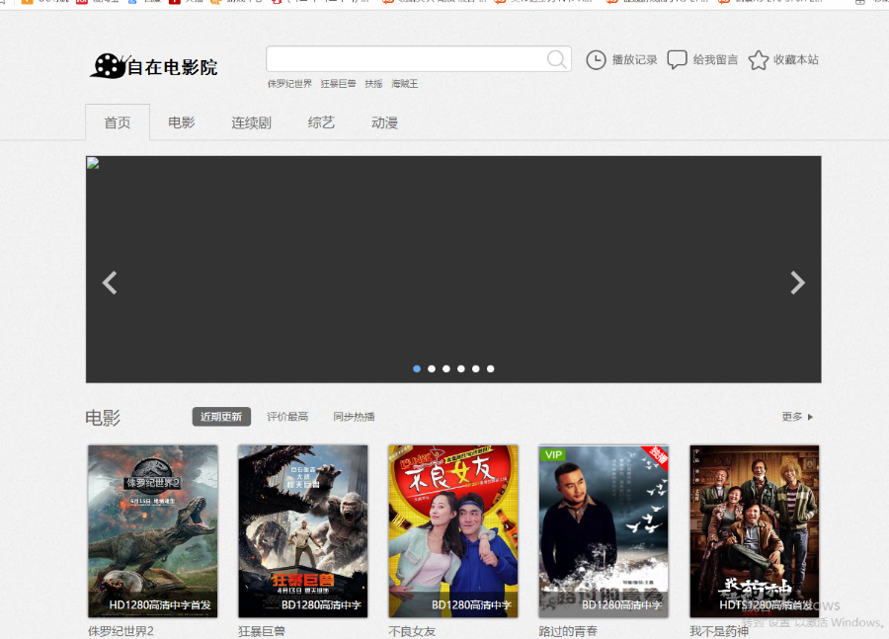Search hot keyword 侏罗纪世界
This screenshot has width=889, height=639.
click(x=289, y=84)
